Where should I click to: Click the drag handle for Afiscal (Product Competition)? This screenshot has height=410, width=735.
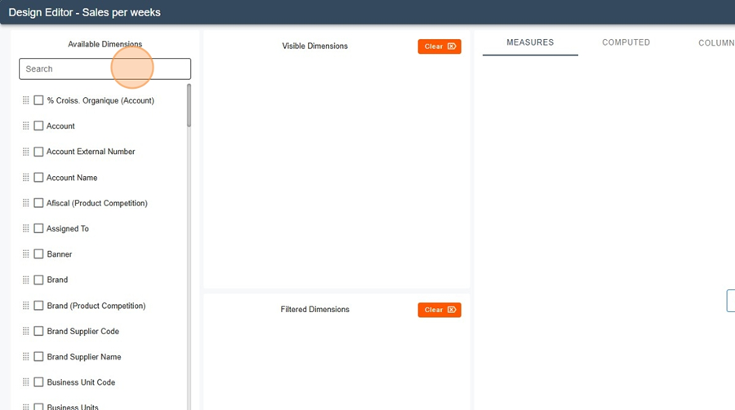pos(26,203)
